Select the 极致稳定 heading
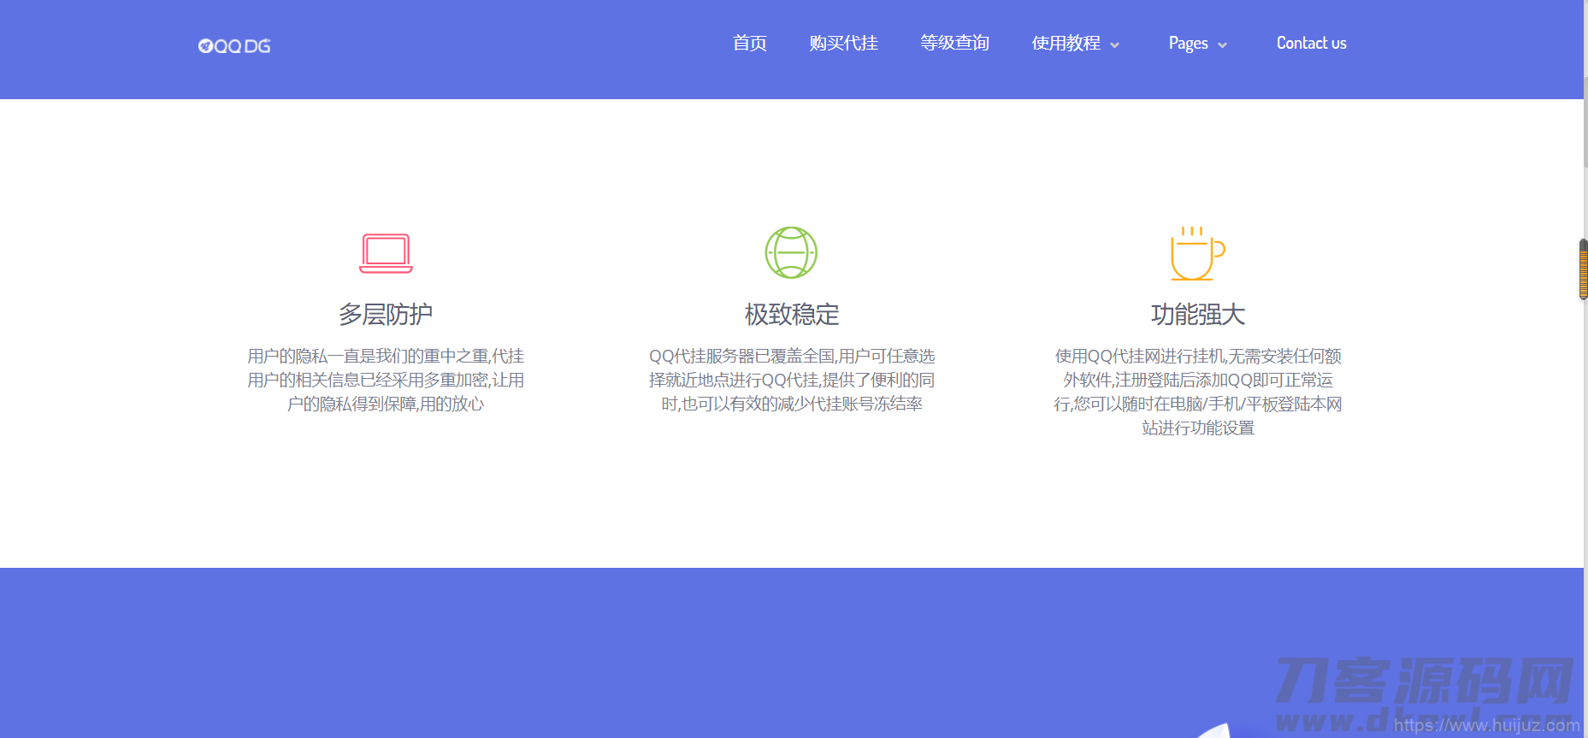 (x=792, y=314)
